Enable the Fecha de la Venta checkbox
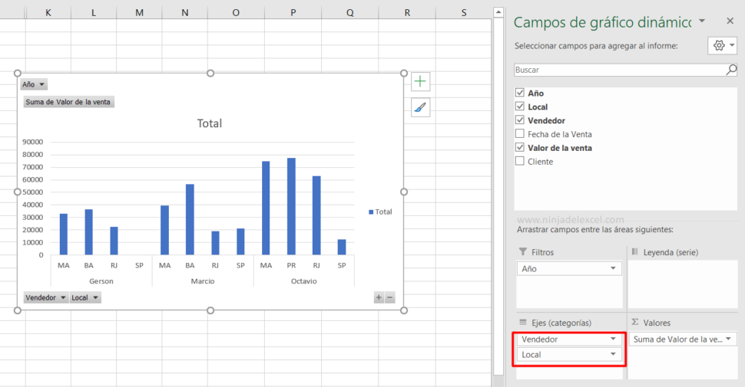The width and height of the screenshot is (745, 387). pos(520,134)
